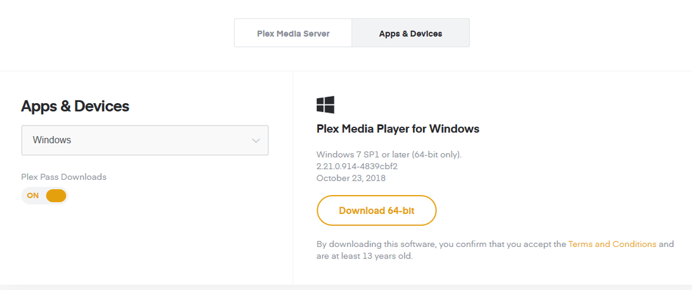Disable the Plex Pass Downloads toggle
This screenshot has width=692, height=290.
pos(44,196)
